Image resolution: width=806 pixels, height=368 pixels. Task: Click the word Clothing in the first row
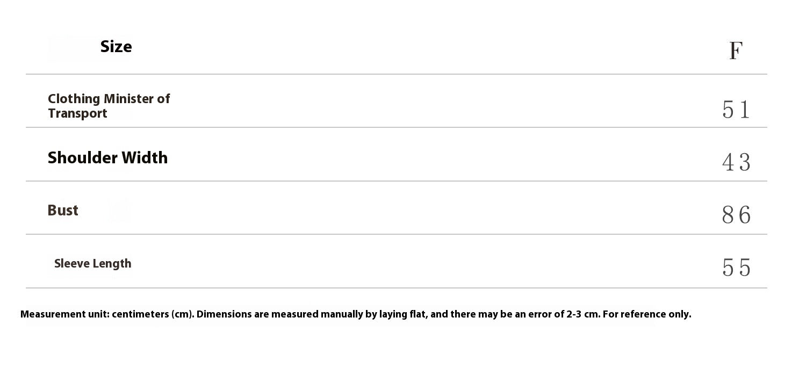(x=74, y=99)
